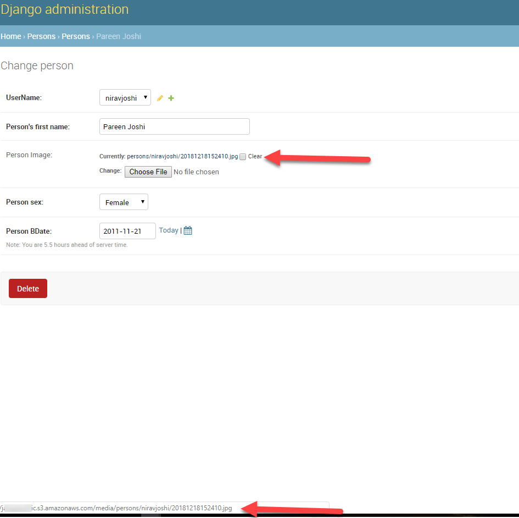The width and height of the screenshot is (519, 518).
Task: Click the Today link next to Person BDate
Action: pyautogui.click(x=169, y=230)
